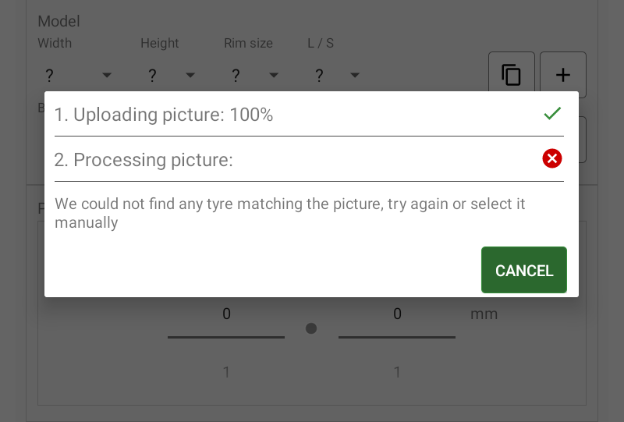Expand the Height dropdown arrow
The image size is (624, 422).
point(190,76)
